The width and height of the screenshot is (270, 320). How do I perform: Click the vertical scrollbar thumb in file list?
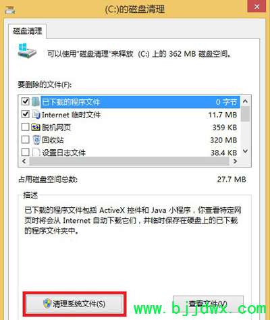(245, 113)
